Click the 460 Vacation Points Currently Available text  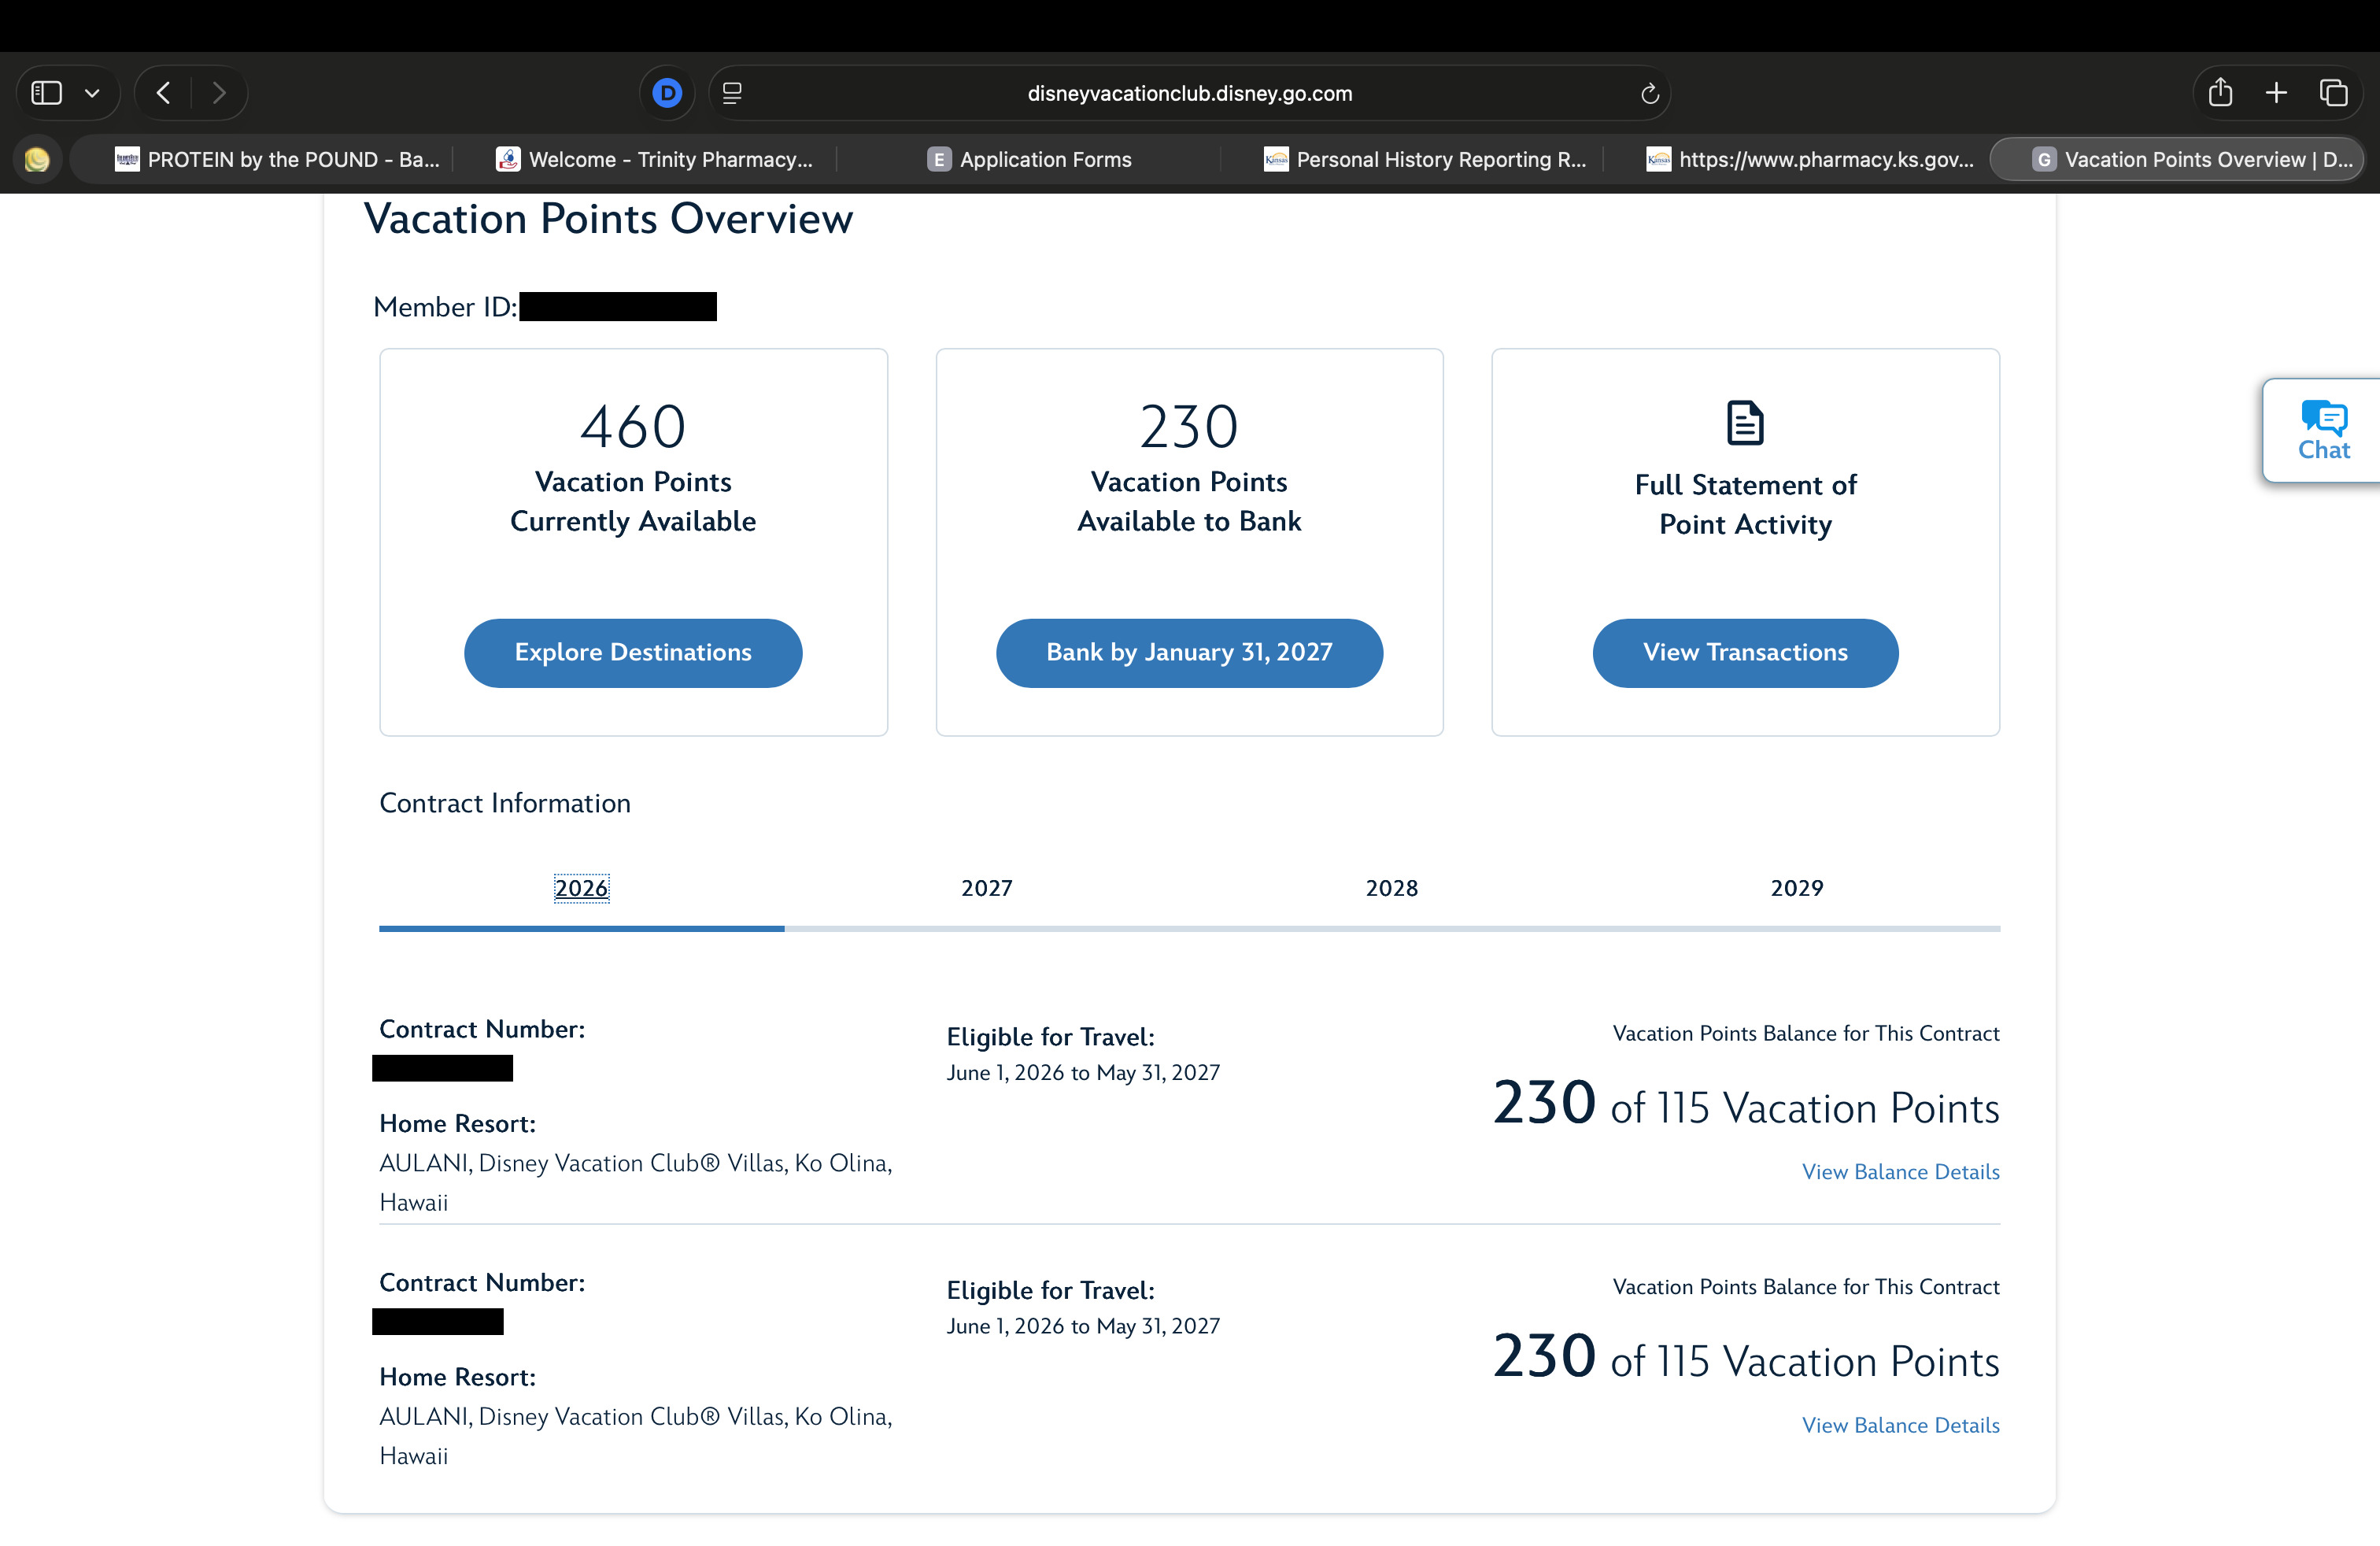(633, 468)
